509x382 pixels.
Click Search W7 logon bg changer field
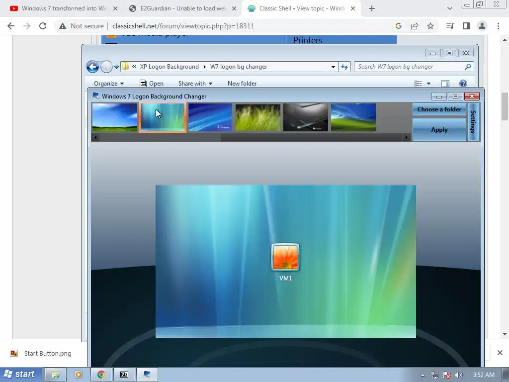click(x=414, y=67)
